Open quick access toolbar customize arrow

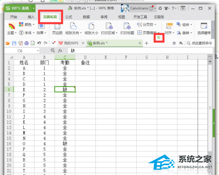(x=53, y=43)
